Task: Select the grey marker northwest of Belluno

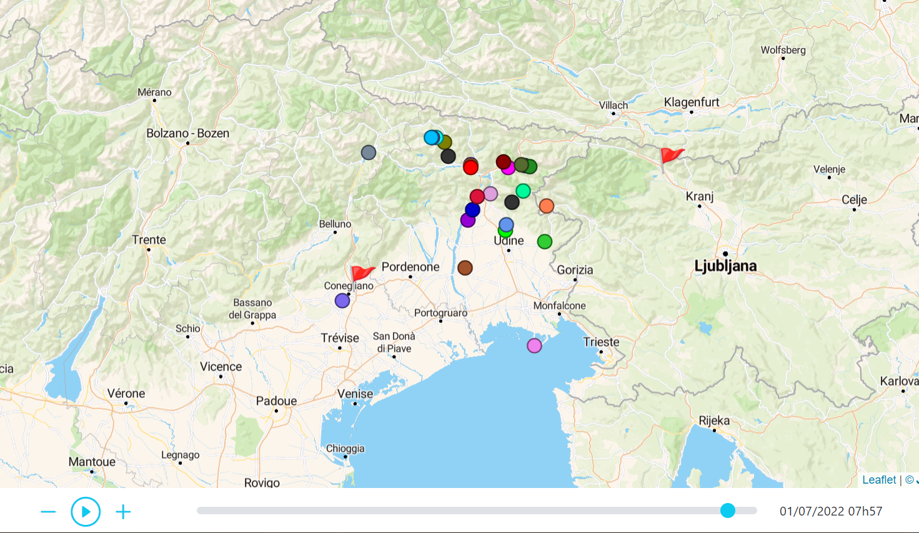Action: point(369,152)
